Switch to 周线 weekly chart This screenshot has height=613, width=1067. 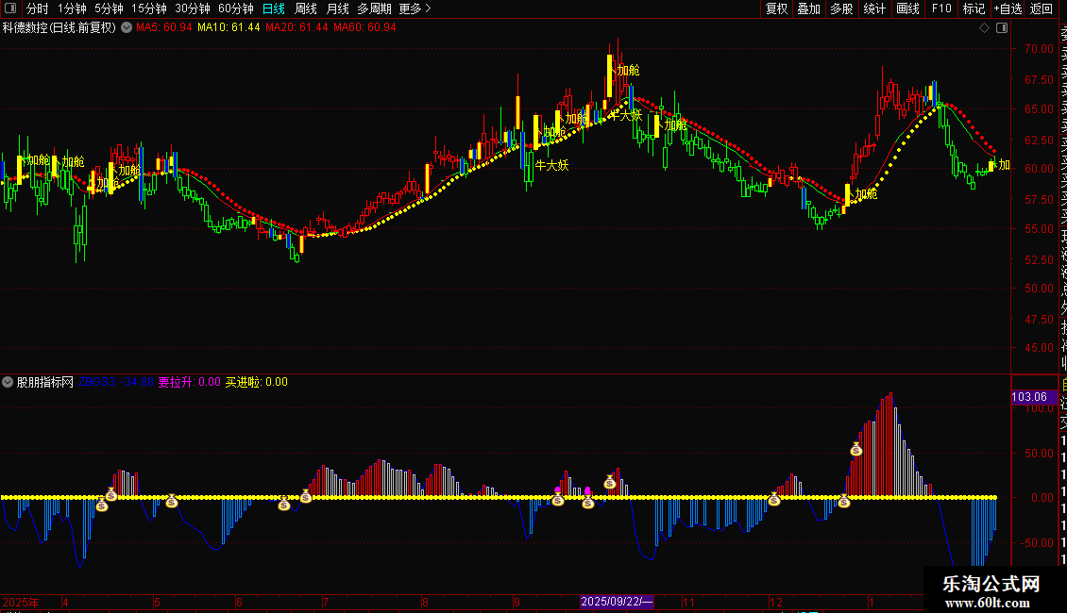pyautogui.click(x=306, y=8)
